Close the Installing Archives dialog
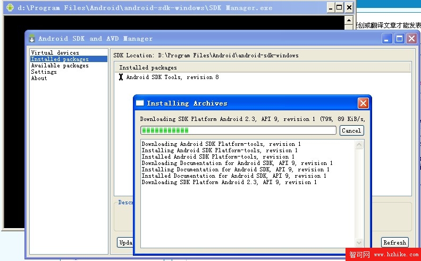Image resolution: width=421 pixels, height=261 pixels. click(363, 103)
